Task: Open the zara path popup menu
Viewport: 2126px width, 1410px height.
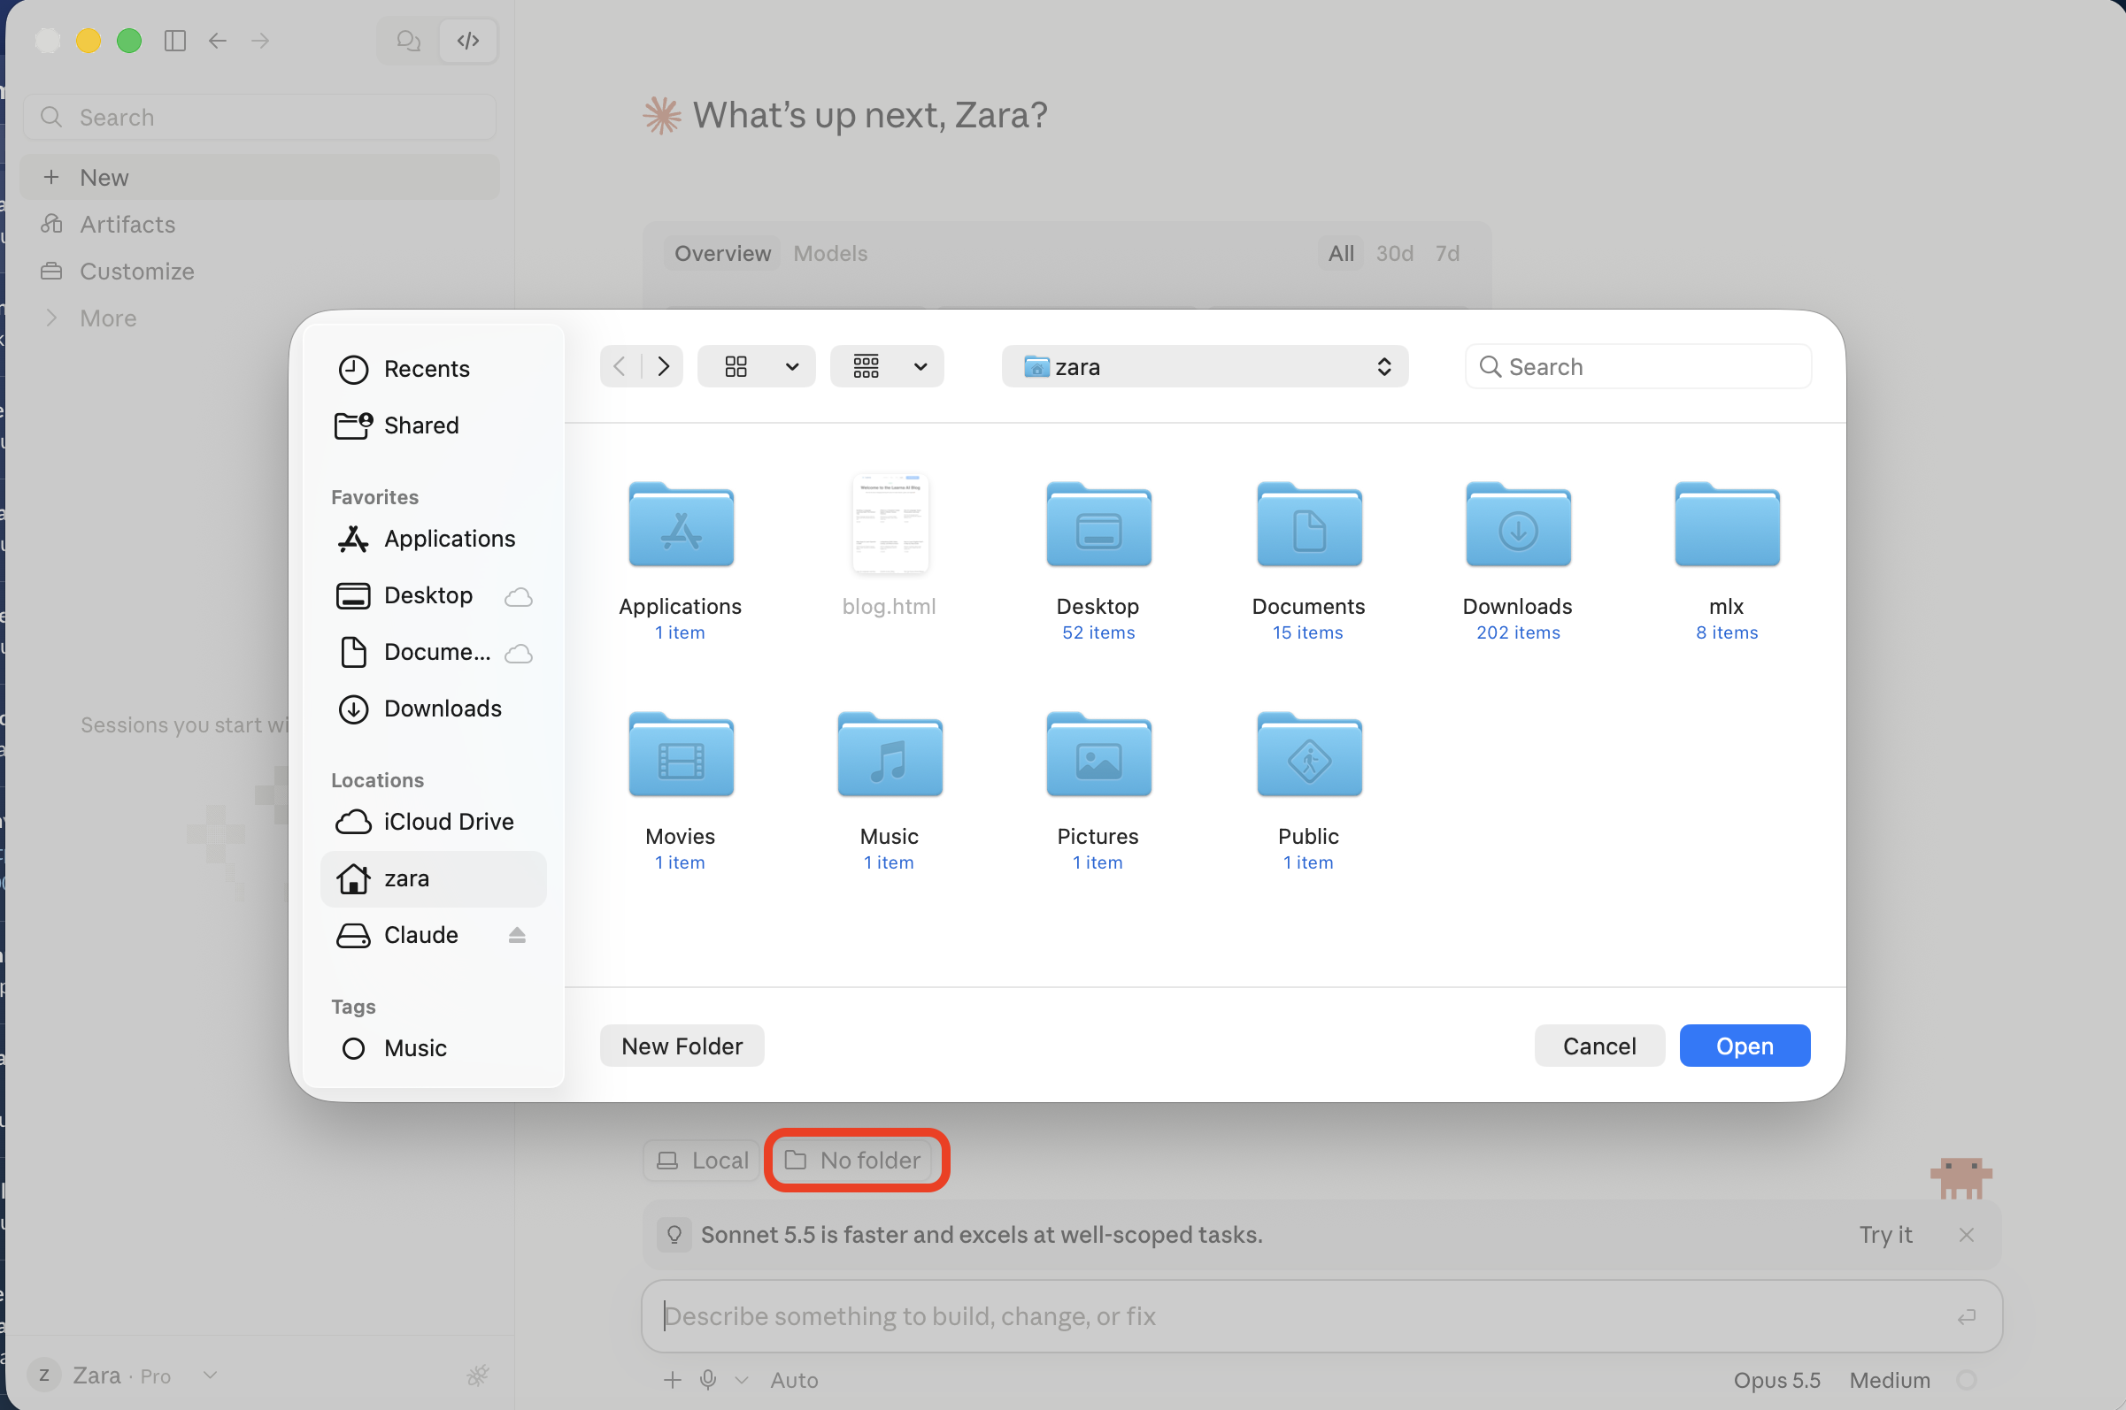Action: [x=1205, y=366]
